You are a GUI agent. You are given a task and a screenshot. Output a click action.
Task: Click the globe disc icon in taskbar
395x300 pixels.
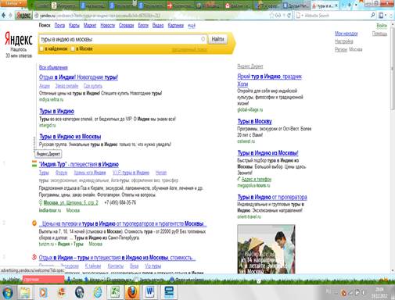coord(80,292)
